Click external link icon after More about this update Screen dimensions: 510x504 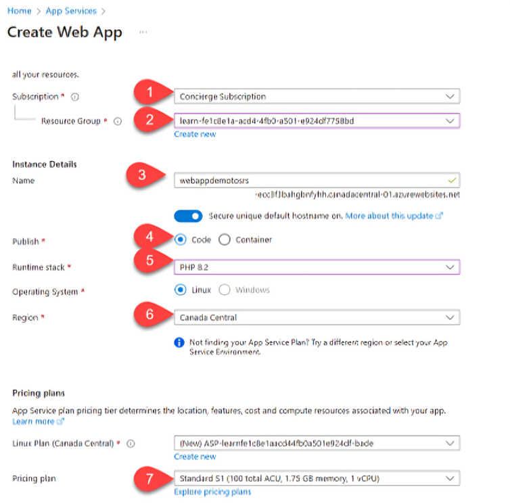click(x=439, y=216)
